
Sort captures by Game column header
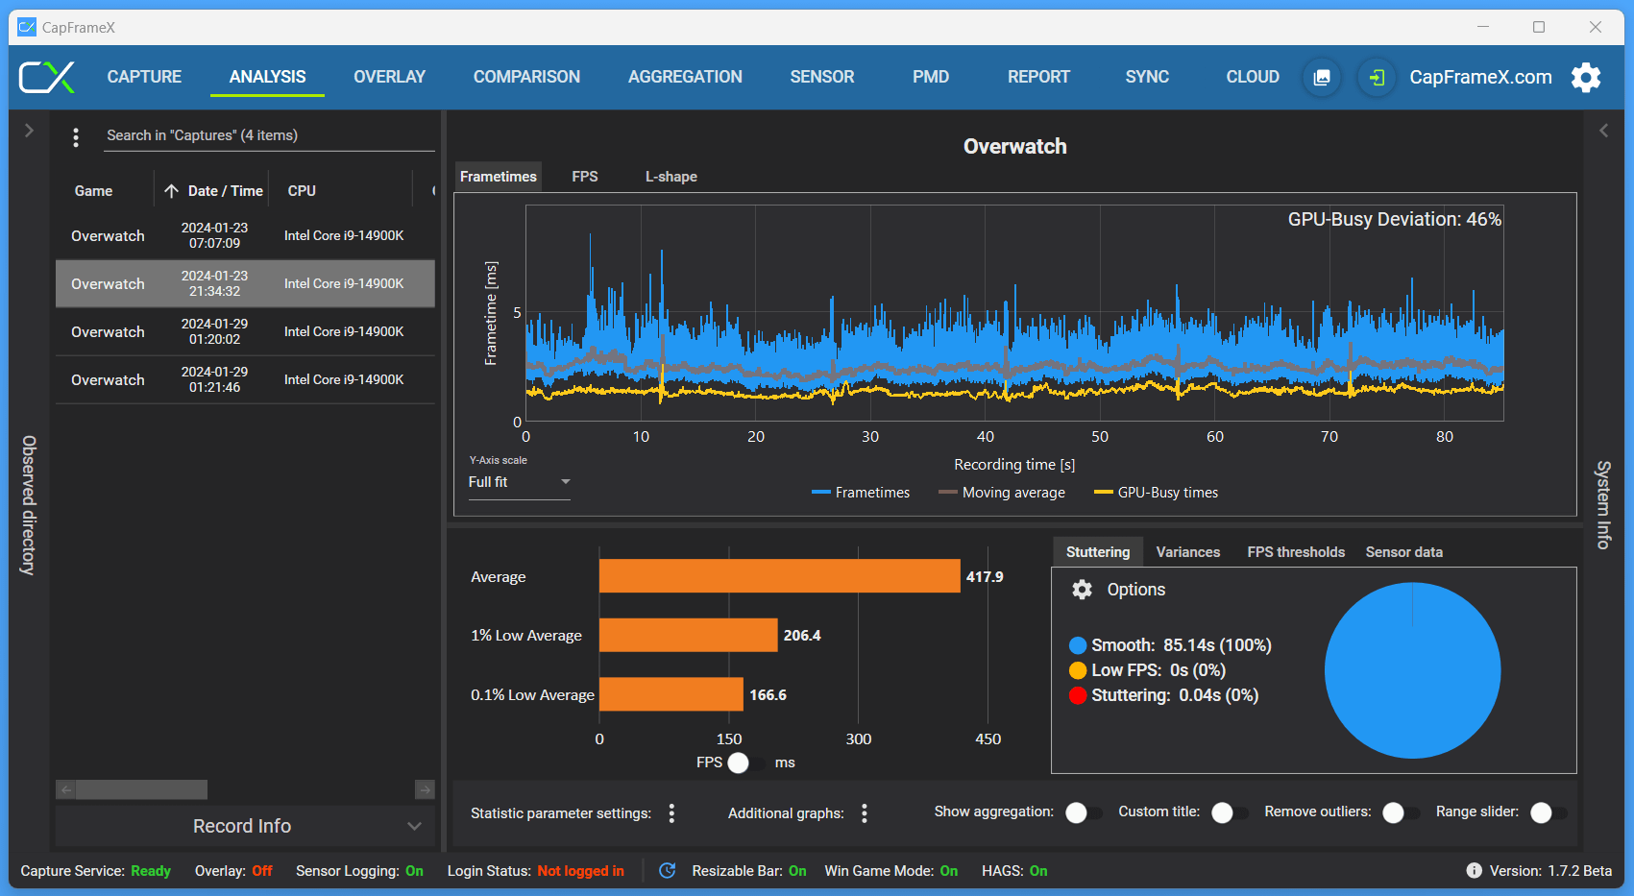pyautogui.click(x=93, y=191)
